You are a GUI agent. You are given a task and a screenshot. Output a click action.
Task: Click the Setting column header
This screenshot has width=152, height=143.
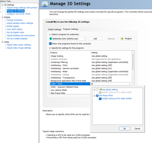click(111, 53)
